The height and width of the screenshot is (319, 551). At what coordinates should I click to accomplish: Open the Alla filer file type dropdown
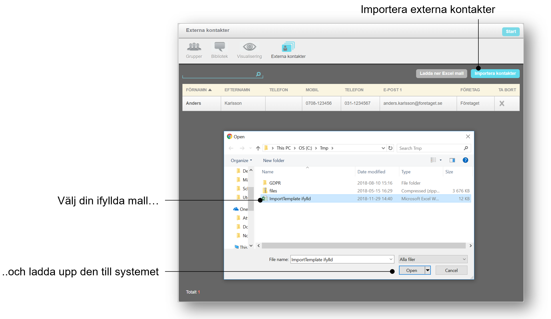pyautogui.click(x=433, y=259)
